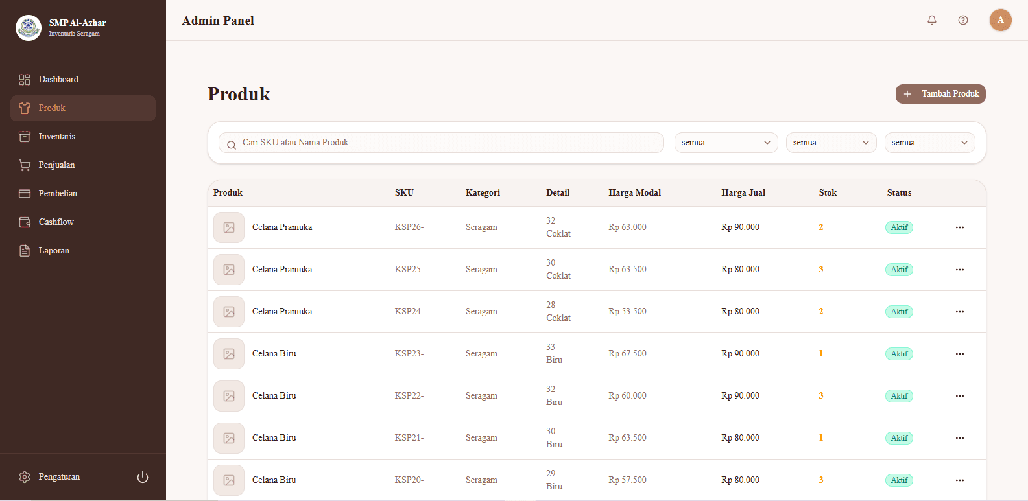
Task: Click SKU text KSP26-
Action: tap(409, 227)
